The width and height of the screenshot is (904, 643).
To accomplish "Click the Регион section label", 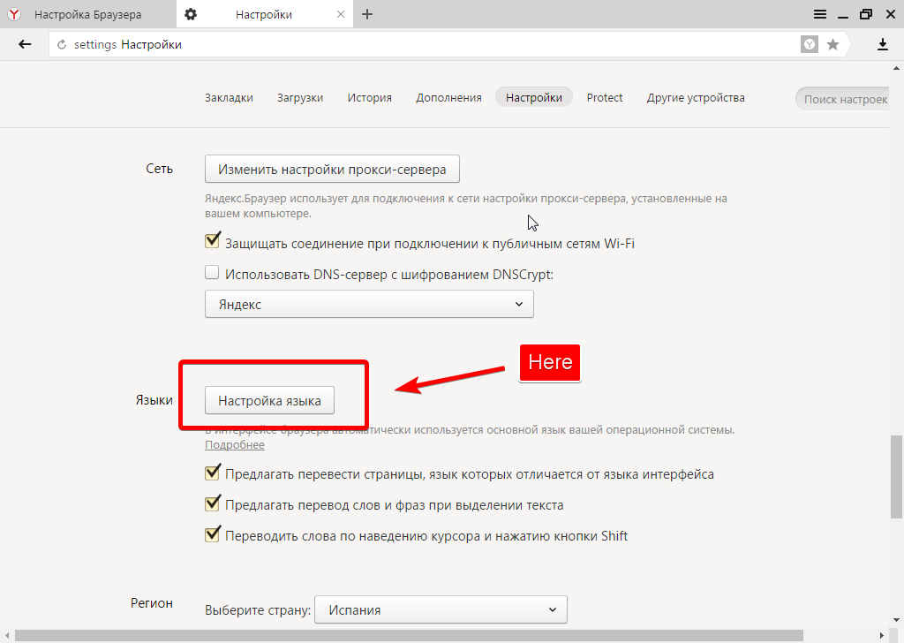I will [x=152, y=603].
